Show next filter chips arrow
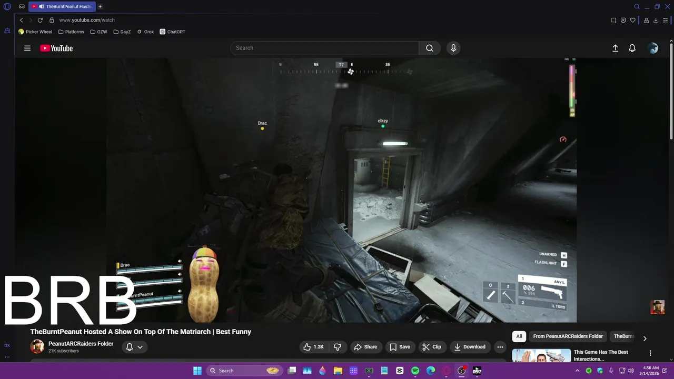 (645, 338)
